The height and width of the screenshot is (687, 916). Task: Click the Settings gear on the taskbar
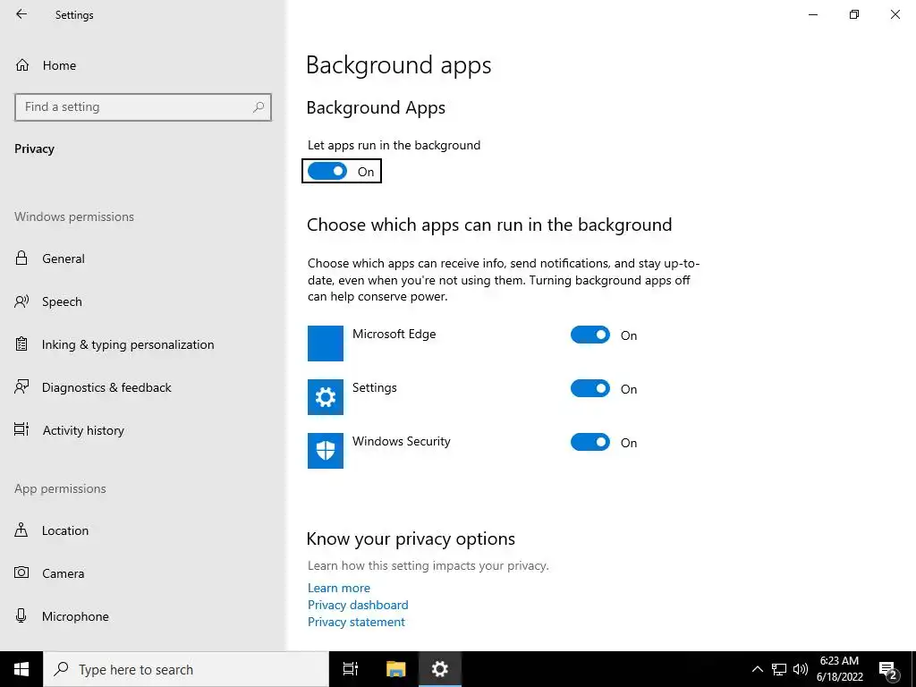(x=440, y=669)
